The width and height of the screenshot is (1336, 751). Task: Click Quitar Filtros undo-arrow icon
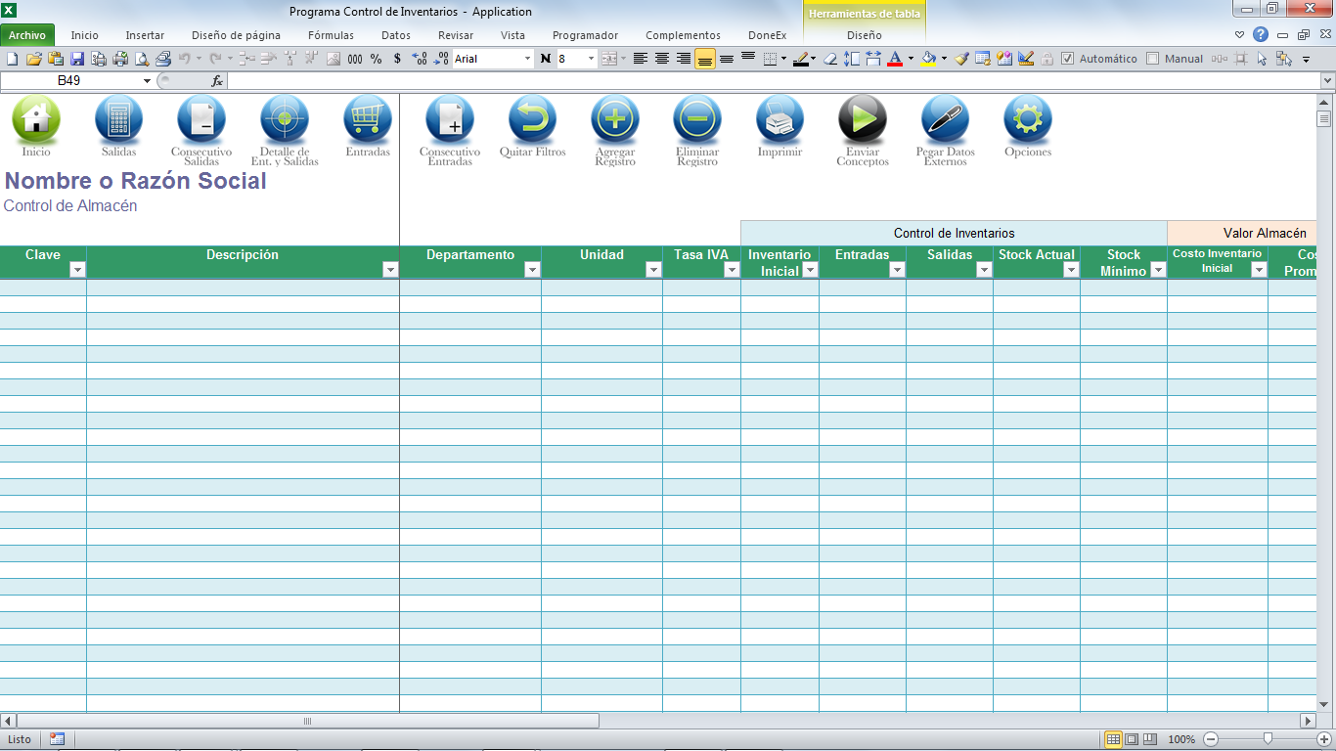[532, 119]
